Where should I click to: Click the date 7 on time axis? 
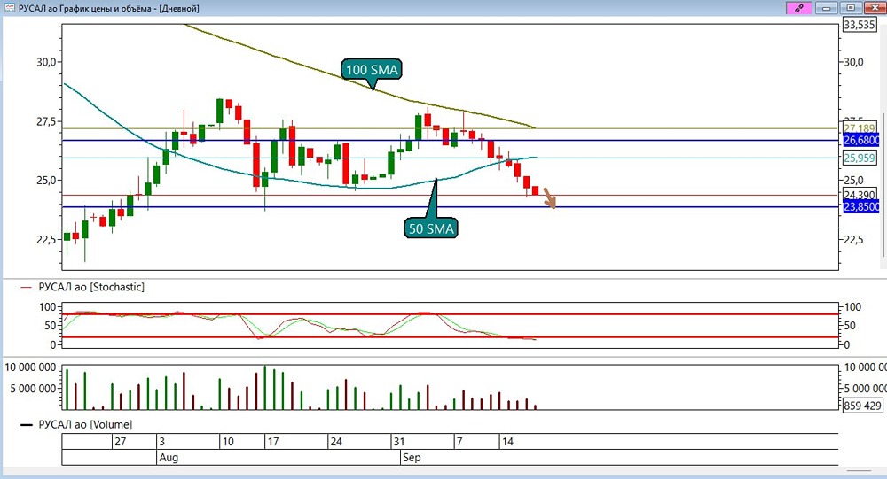pyautogui.click(x=459, y=441)
